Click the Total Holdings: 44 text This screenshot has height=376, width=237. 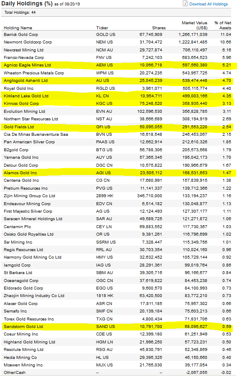click(20, 13)
